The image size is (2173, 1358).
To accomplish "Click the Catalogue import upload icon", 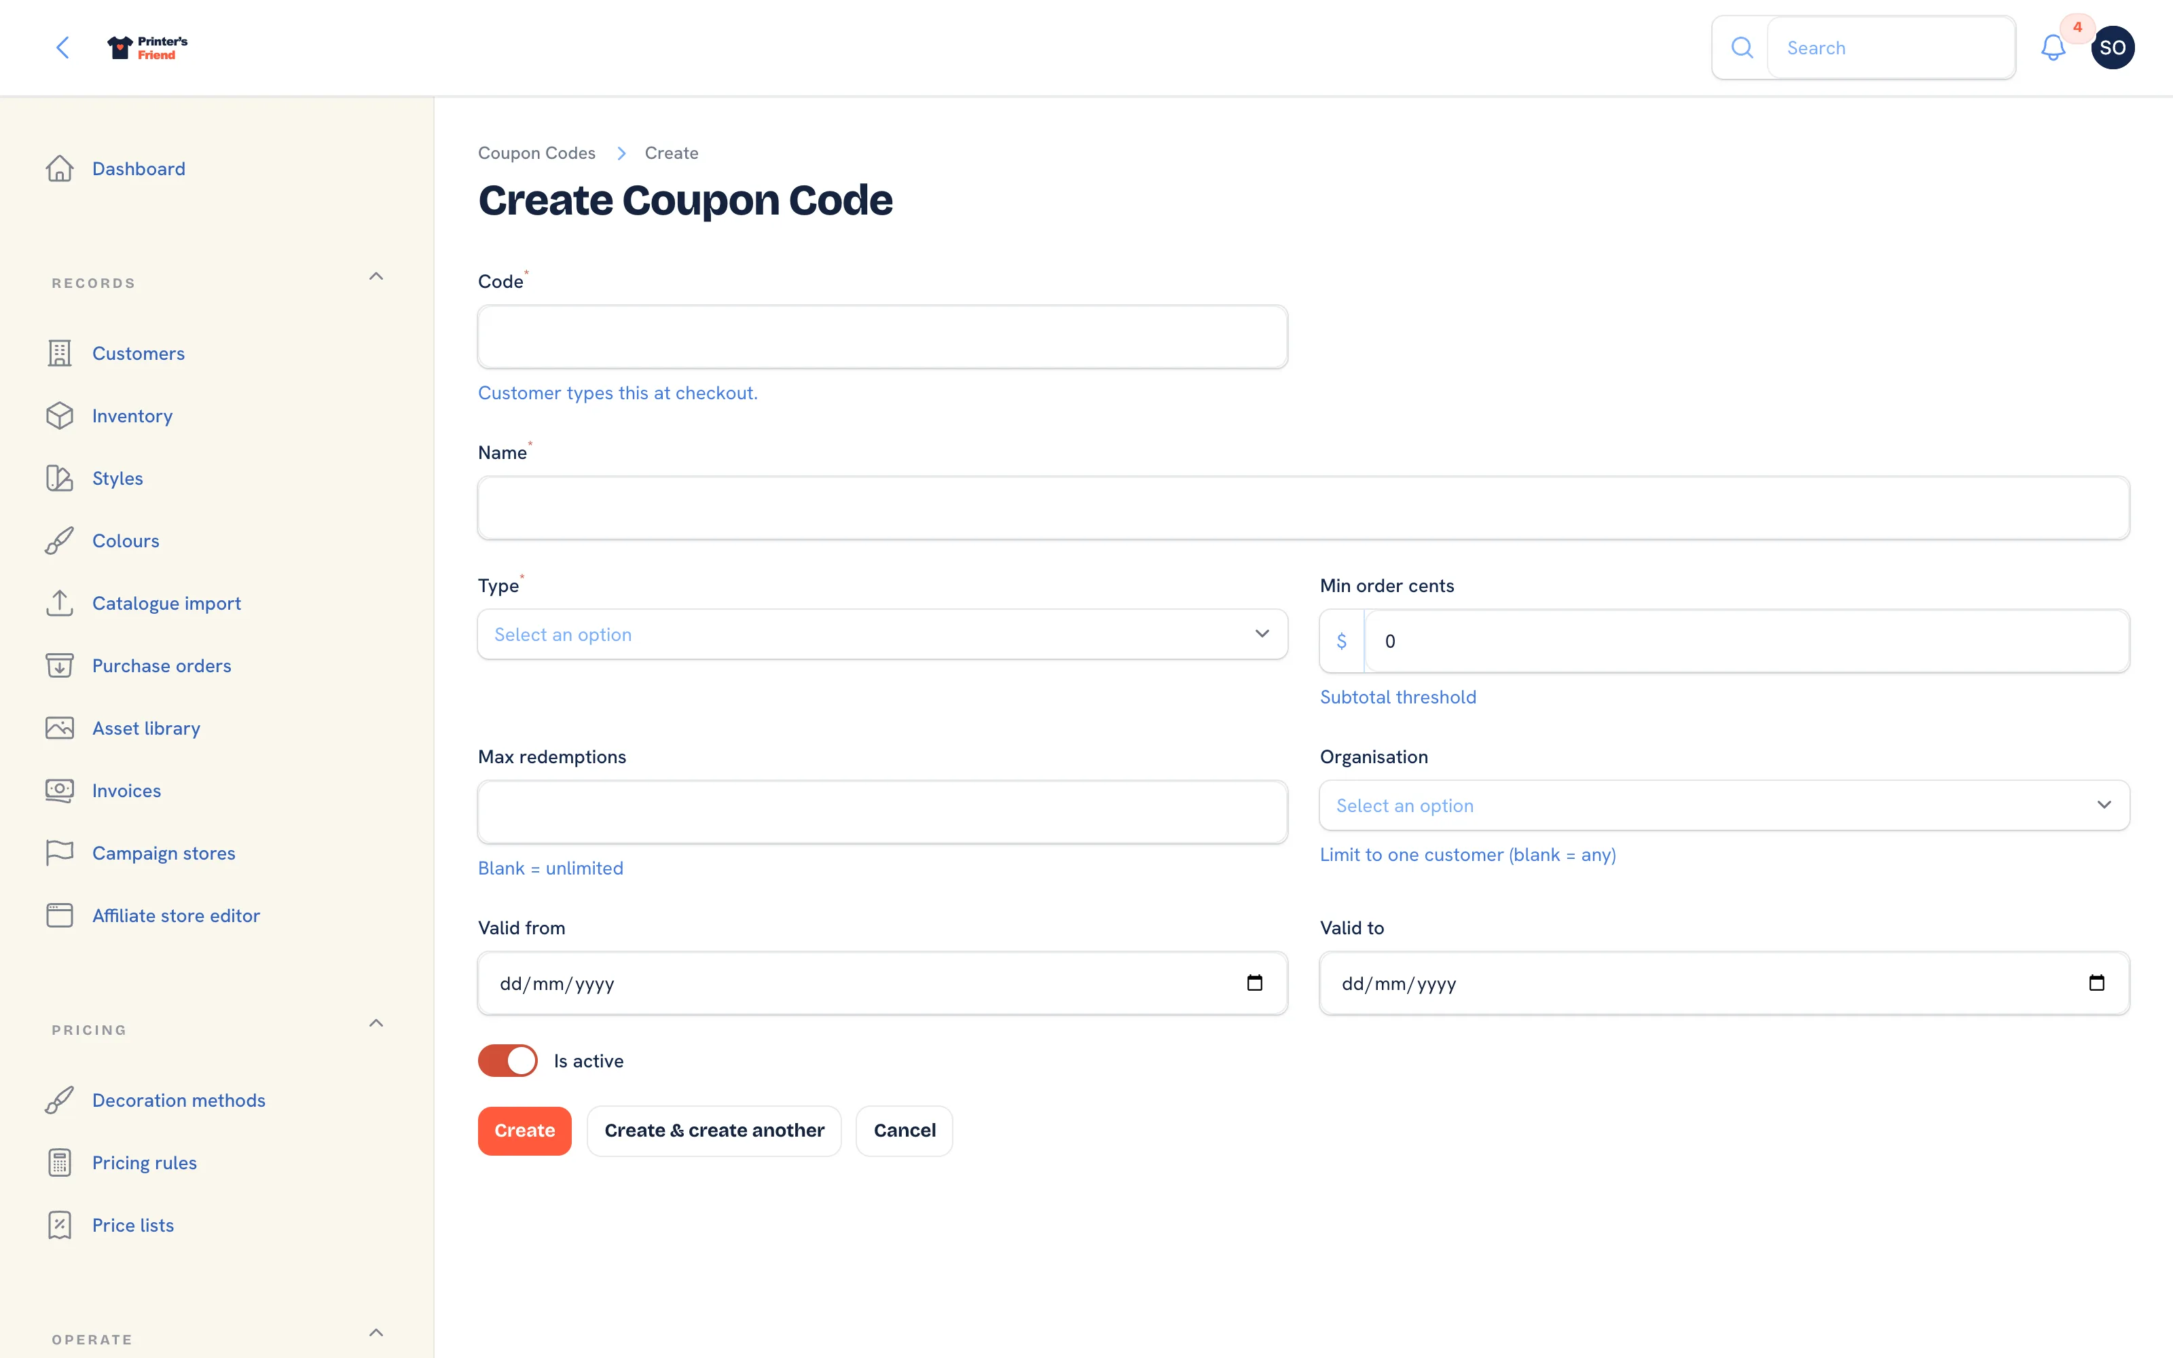I will coord(59,603).
